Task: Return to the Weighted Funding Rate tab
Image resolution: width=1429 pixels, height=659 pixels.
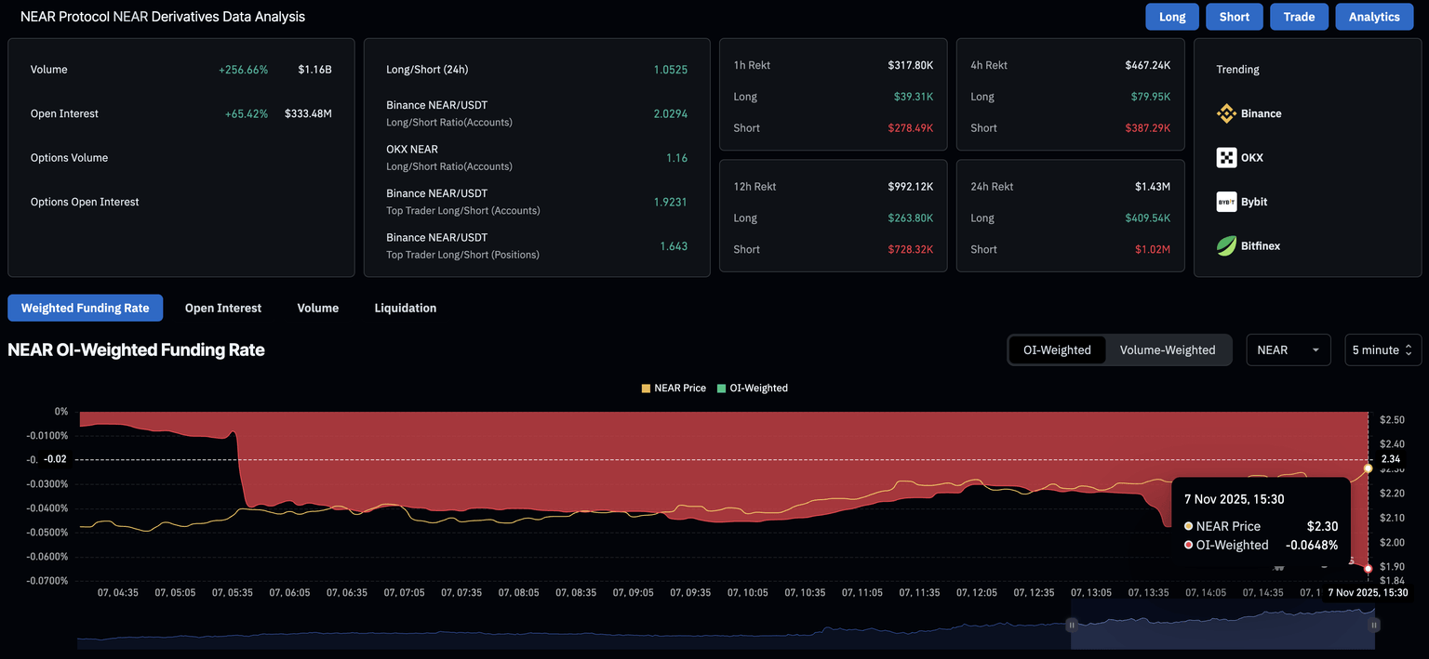Action: coord(85,308)
